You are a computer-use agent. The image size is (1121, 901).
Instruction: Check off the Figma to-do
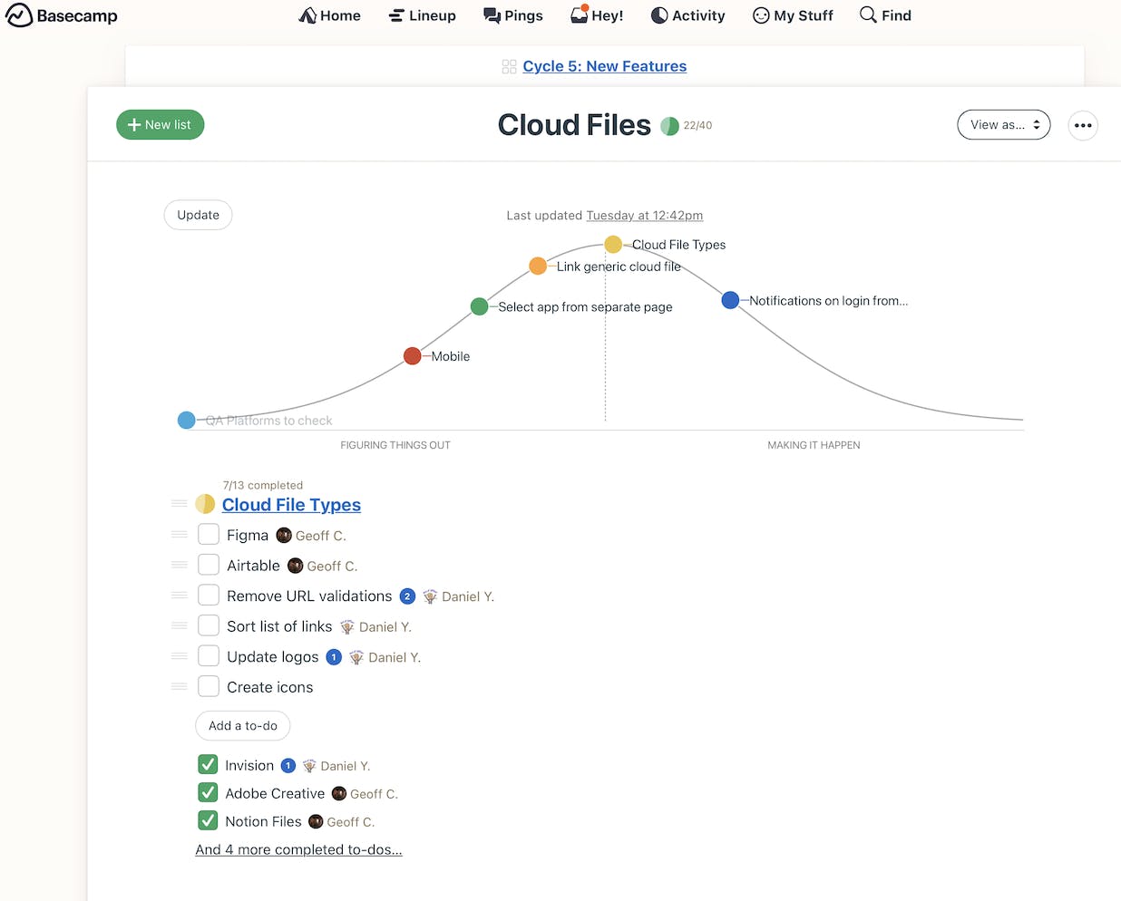pos(208,534)
